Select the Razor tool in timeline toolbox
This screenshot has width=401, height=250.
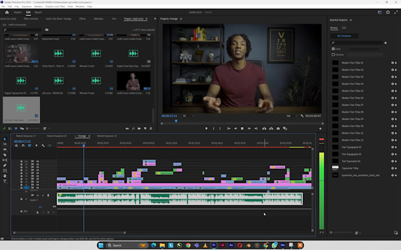coord(5,155)
